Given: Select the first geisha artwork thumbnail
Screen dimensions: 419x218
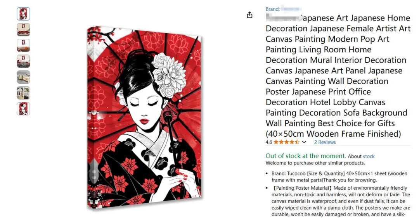Looking at the screenshot, I should (24, 14).
